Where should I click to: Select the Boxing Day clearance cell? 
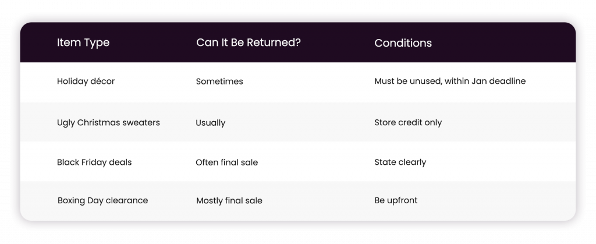[102, 200]
